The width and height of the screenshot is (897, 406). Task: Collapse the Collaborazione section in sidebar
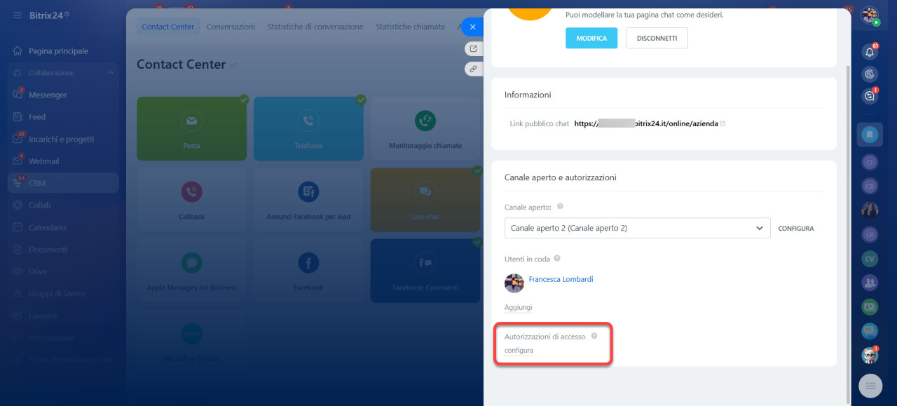[111, 73]
